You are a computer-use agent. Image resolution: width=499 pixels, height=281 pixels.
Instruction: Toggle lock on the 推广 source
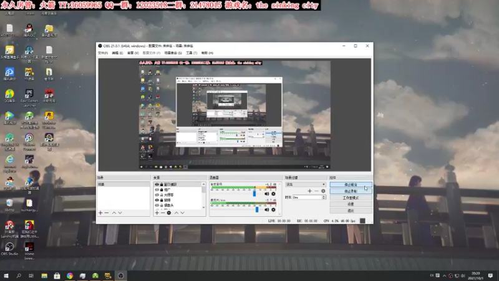pos(162,190)
